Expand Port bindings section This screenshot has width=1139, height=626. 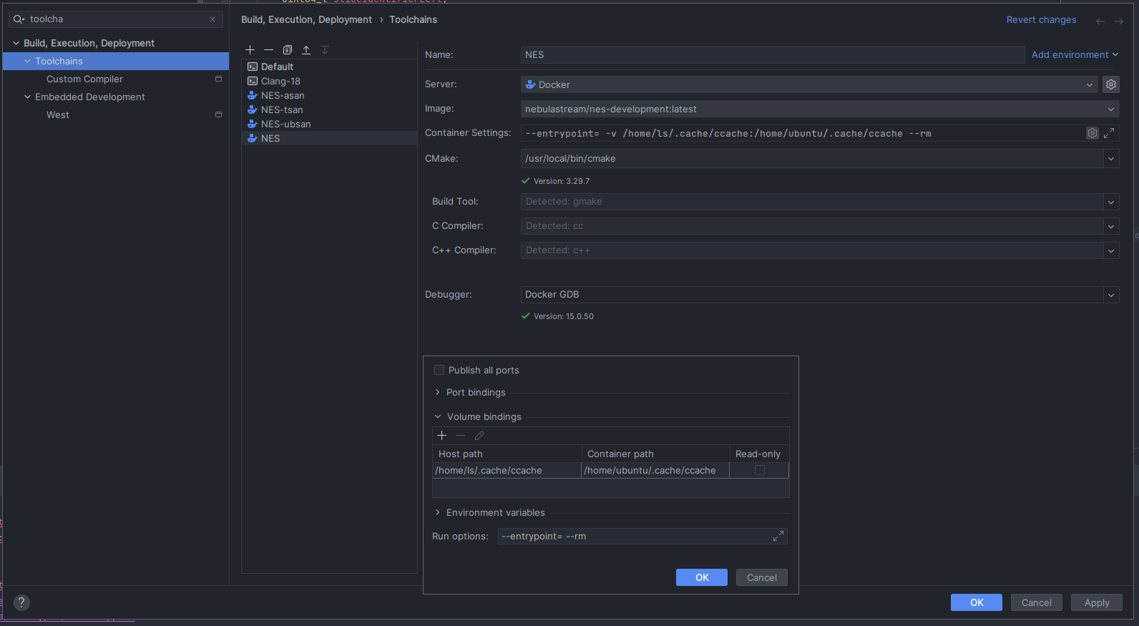point(438,392)
